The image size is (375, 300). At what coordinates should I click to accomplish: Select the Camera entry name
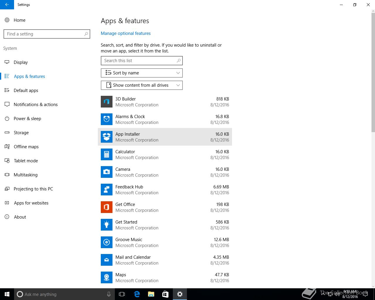click(x=123, y=169)
